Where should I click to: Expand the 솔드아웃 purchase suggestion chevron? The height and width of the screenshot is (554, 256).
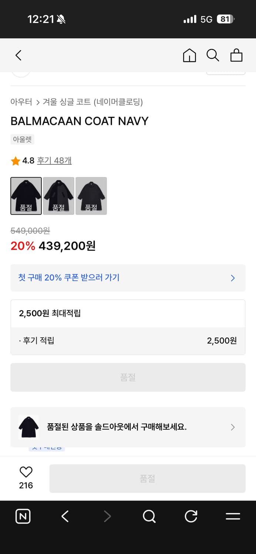[233, 427]
